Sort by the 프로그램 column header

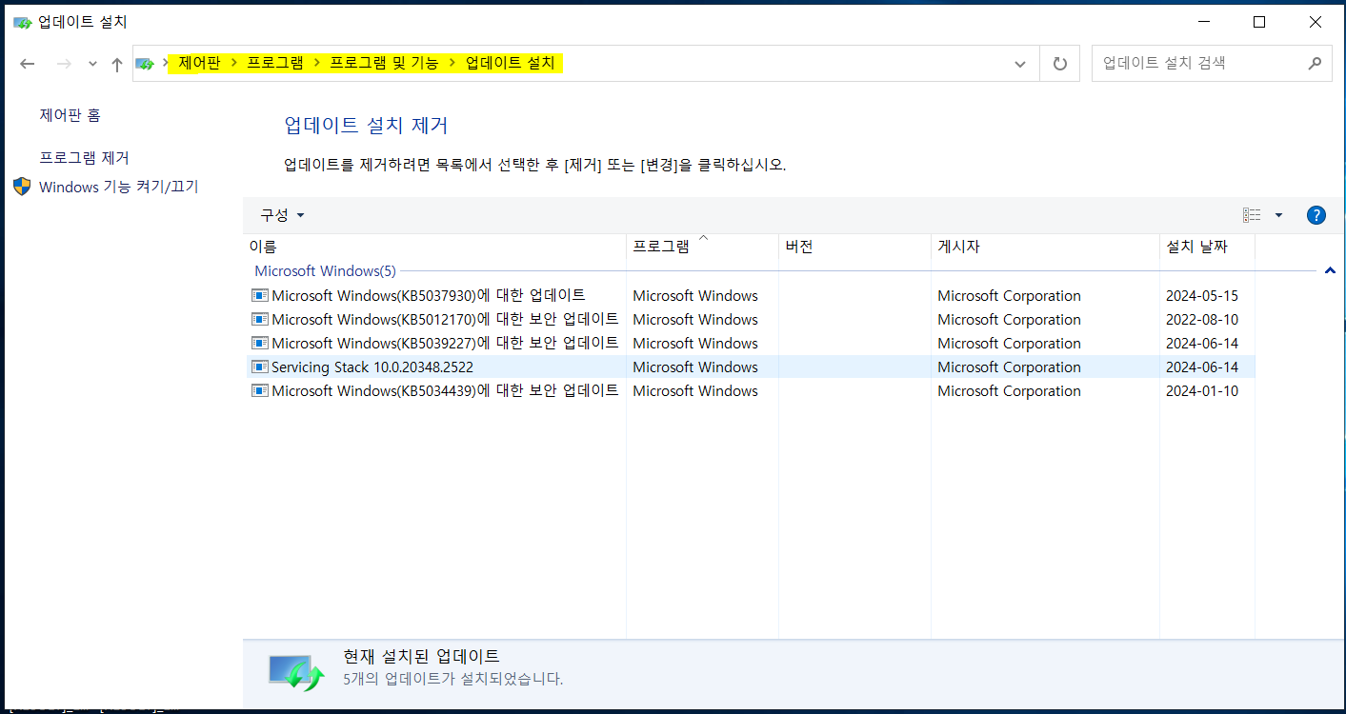click(702, 247)
